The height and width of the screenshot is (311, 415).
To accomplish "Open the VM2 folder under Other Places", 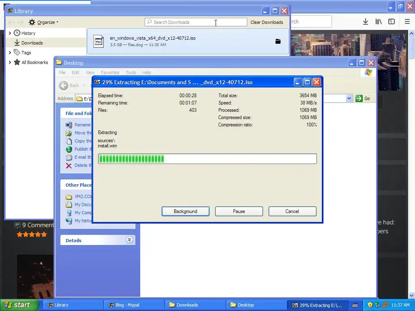I will tap(83, 196).
